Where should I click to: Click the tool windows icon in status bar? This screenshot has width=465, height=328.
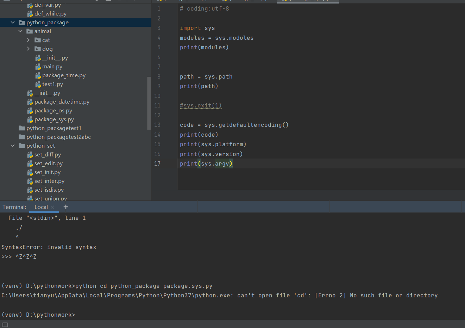point(5,325)
